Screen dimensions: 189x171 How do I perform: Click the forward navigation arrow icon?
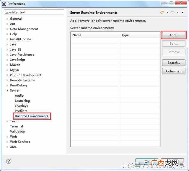pos(172,12)
